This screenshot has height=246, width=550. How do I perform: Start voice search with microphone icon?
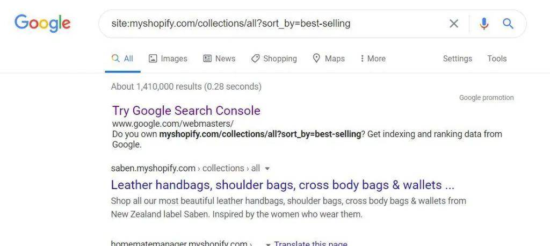pos(484,24)
